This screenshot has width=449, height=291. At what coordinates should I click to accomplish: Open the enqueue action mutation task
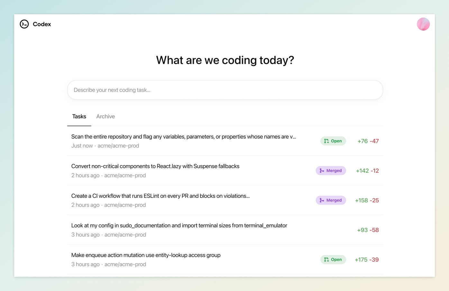(x=225, y=259)
